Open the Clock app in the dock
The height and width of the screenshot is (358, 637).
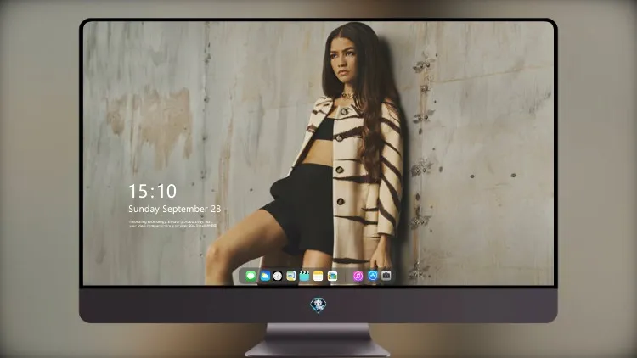pyautogui.click(x=278, y=276)
